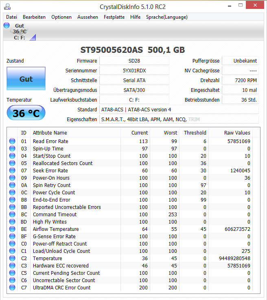267x300 pixels.
Task: Click the blue health orb beside the Gut disk entry
Action: tap(7, 25)
